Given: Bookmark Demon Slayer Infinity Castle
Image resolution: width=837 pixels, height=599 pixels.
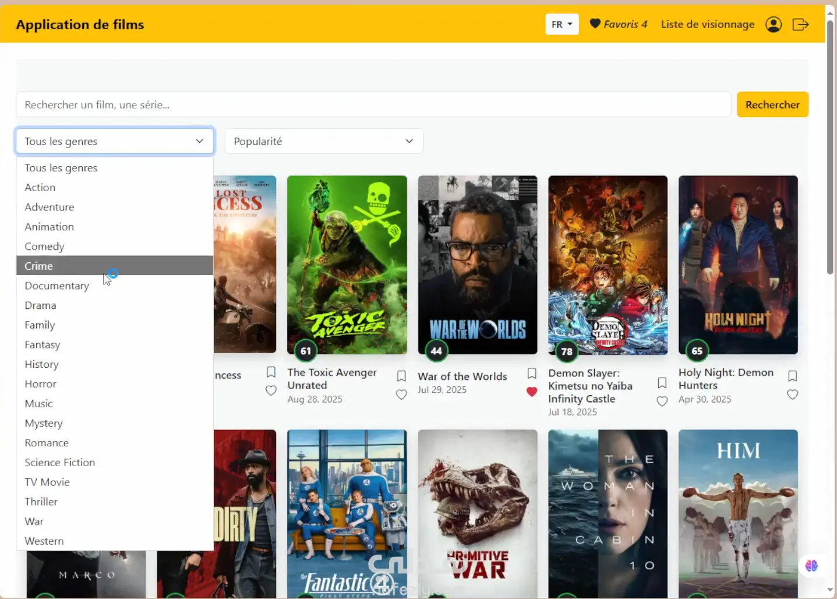Looking at the screenshot, I should click(x=662, y=383).
